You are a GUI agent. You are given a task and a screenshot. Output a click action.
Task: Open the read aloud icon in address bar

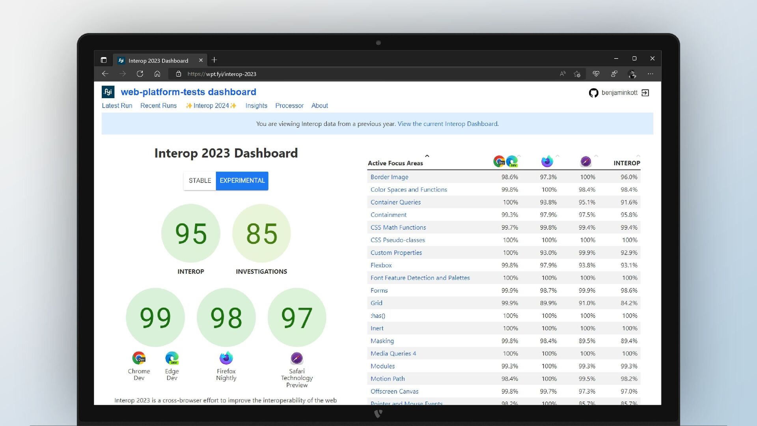pyautogui.click(x=563, y=74)
